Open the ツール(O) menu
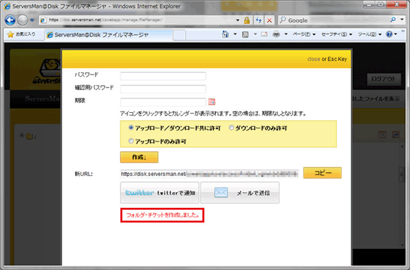The width and height of the screenshot is (410, 270). click(x=370, y=34)
